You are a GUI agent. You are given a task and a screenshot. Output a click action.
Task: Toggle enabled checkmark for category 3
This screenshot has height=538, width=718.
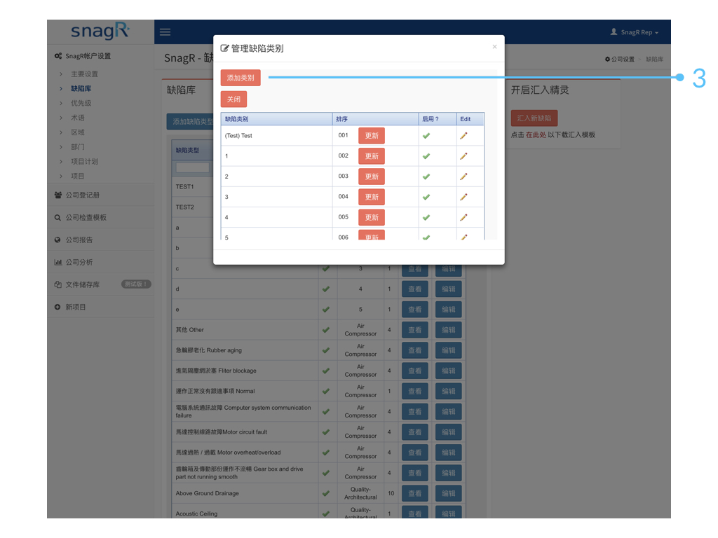[x=426, y=197]
